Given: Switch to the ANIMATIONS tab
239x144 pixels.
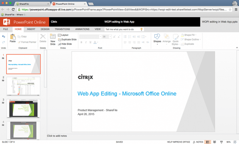Looking at the screenshot, I should (x=82, y=29).
